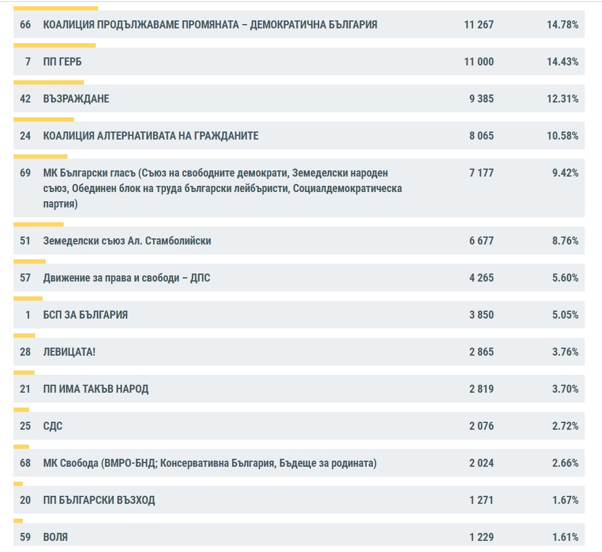The width and height of the screenshot is (602, 552).
Task: Select ballot number 57
Action: 25,278
